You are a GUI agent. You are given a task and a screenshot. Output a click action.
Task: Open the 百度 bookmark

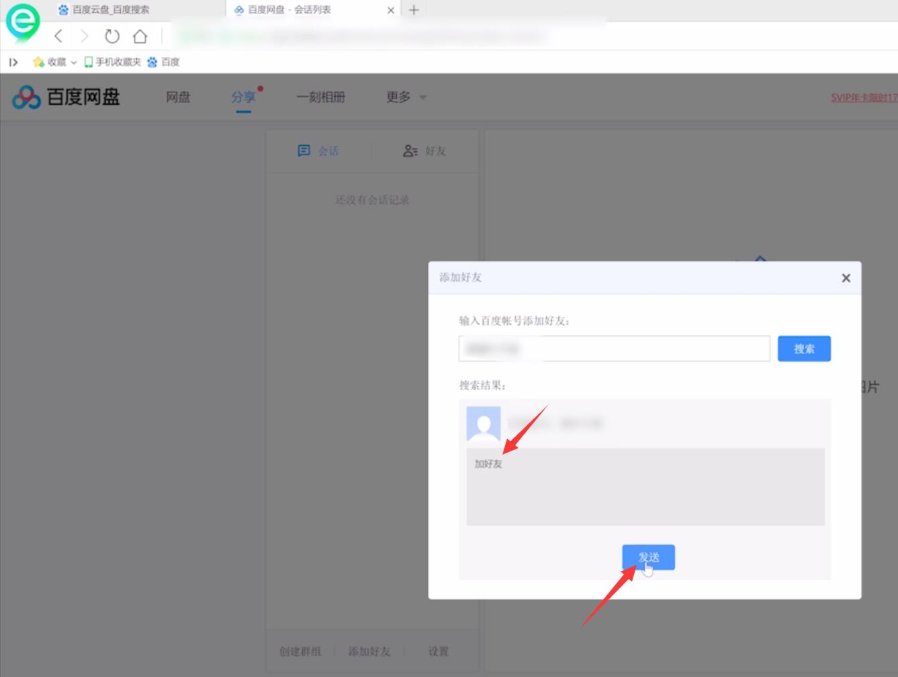coord(163,62)
